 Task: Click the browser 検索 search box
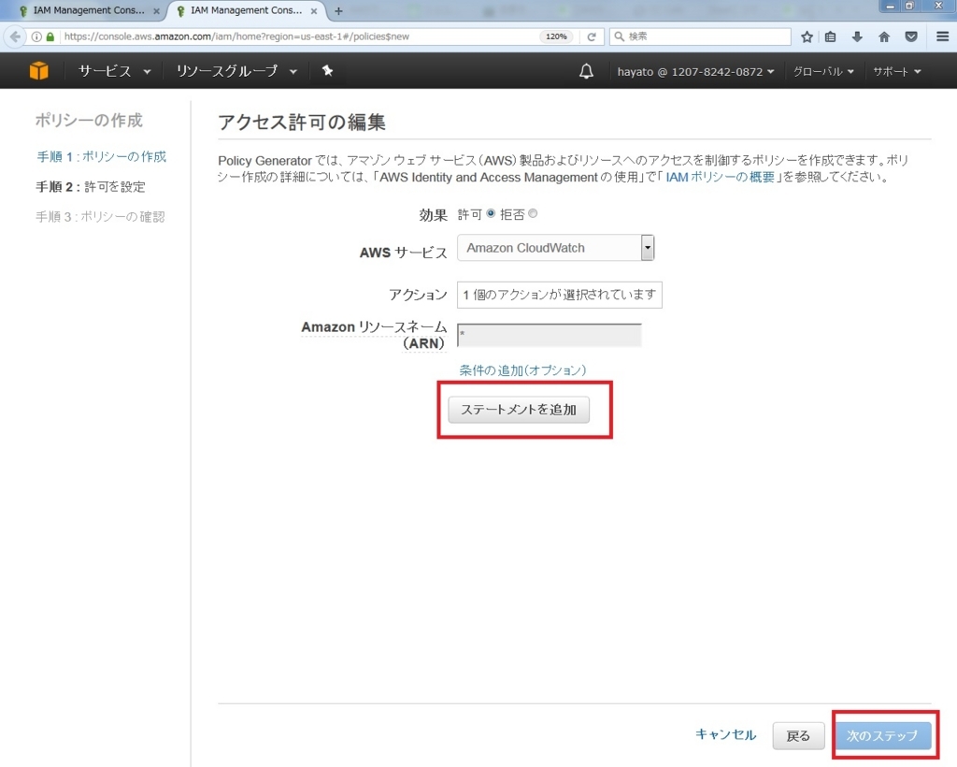[x=700, y=36]
